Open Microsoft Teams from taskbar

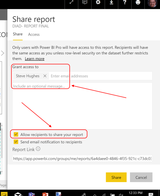32,194
